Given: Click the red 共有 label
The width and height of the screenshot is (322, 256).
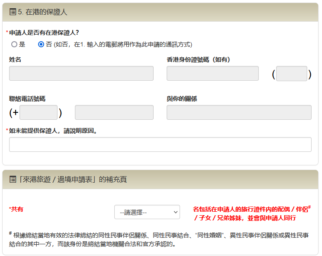Looking at the screenshot, I should click(x=16, y=209).
